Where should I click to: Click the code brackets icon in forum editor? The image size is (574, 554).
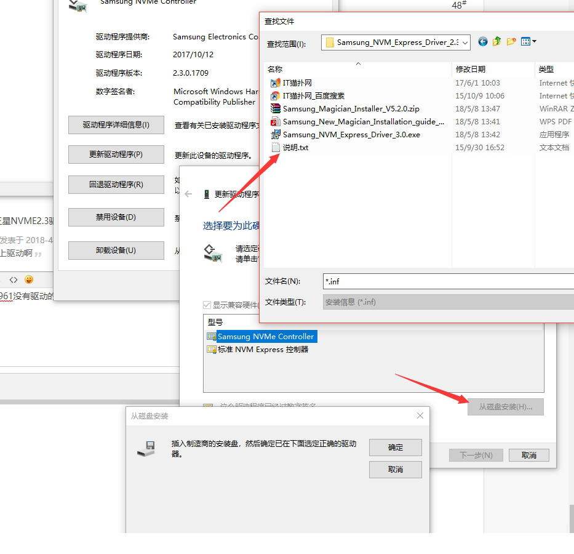point(14,279)
